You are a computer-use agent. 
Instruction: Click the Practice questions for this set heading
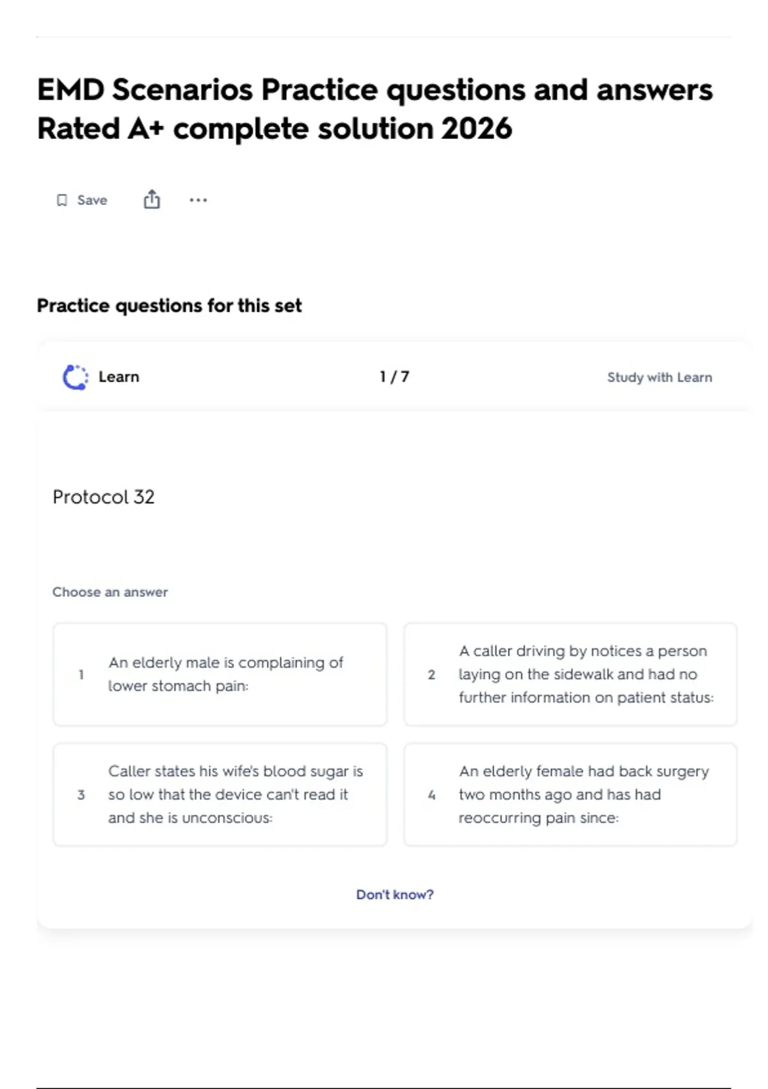click(170, 306)
